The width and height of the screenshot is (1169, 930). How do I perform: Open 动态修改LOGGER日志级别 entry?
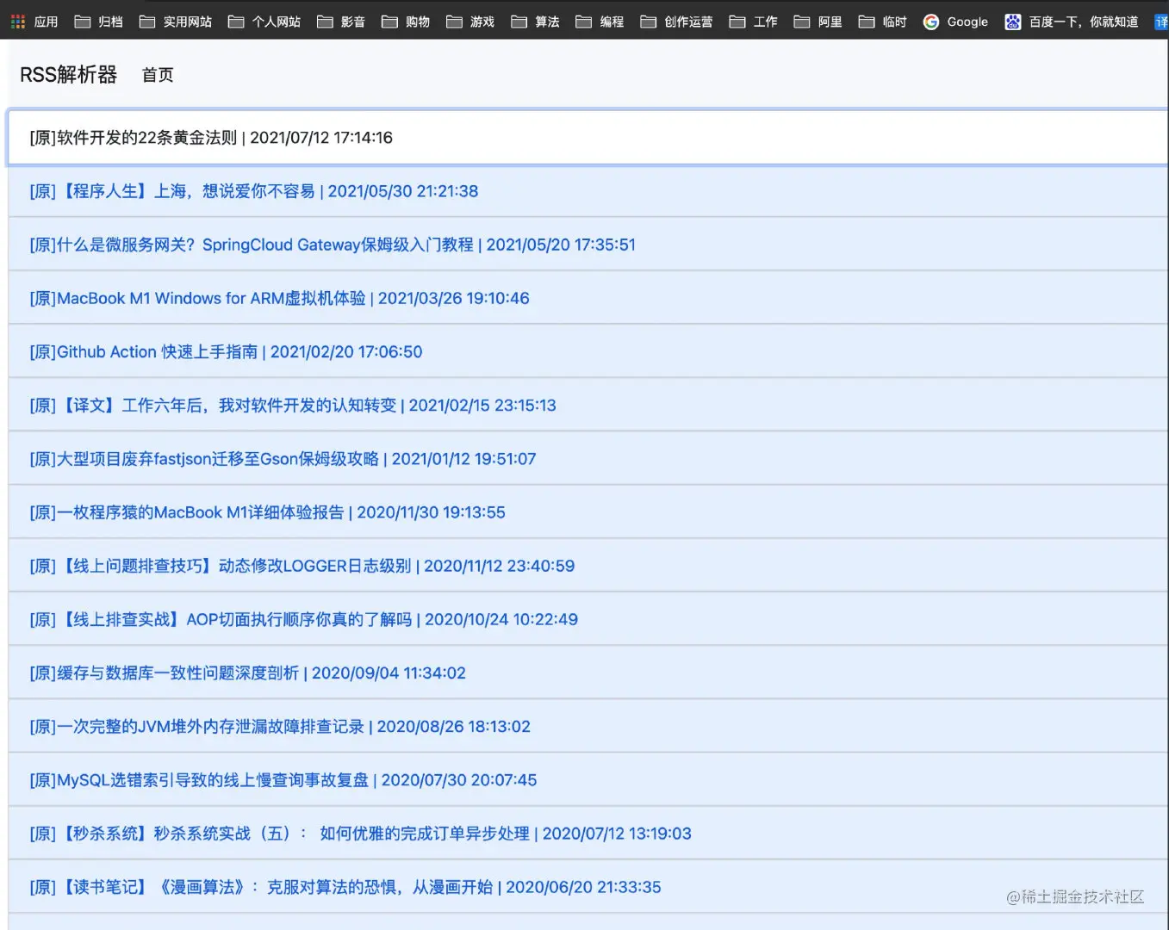click(x=588, y=565)
